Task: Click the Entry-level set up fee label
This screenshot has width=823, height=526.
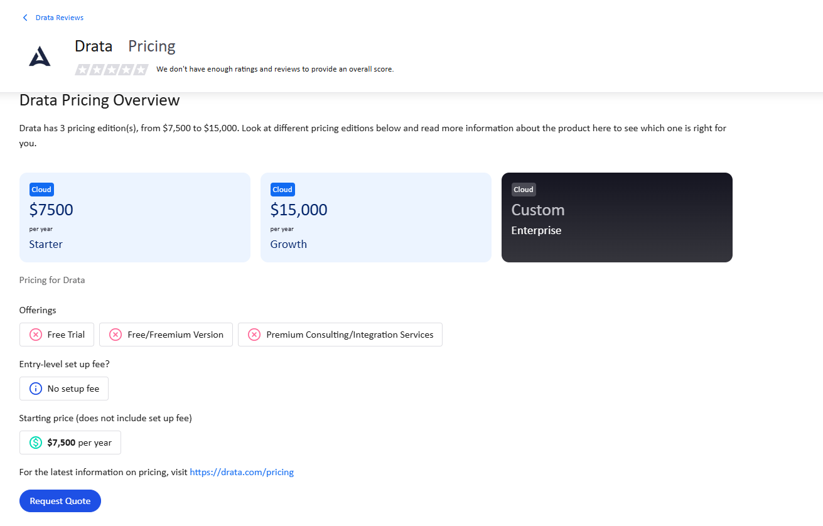Action: pyautogui.click(x=65, y=364)
